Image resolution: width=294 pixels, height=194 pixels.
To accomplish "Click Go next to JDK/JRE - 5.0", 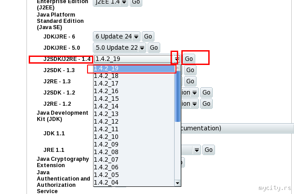I will (x=154, y=47).
